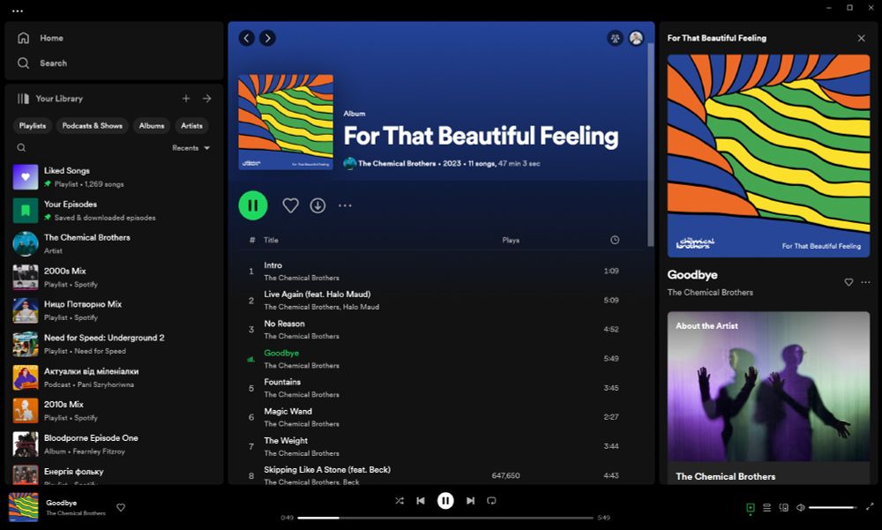
Task: Open the Search page
Action: (42, 63)
